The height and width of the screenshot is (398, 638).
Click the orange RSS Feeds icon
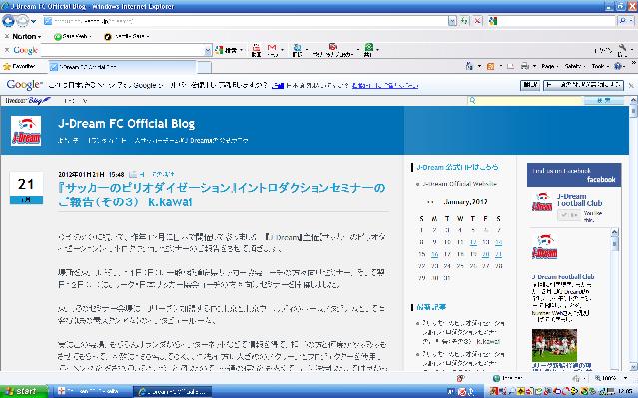pyautogui.click(x=490, y=66)
